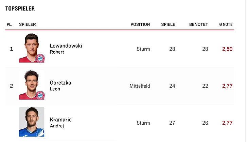
Task: Sort by the POSITION column header
Action: [140, 24]
